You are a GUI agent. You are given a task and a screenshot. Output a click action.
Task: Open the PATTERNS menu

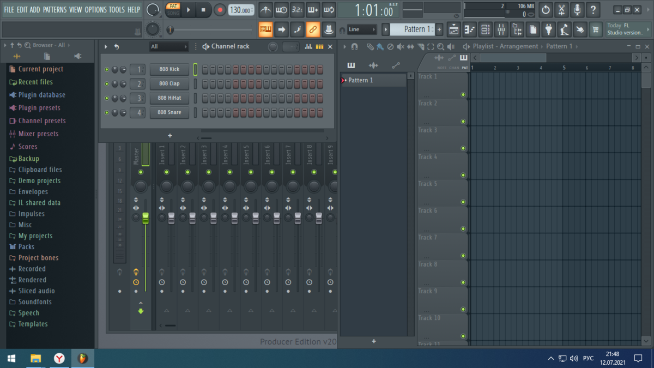[x=55, y=10]
